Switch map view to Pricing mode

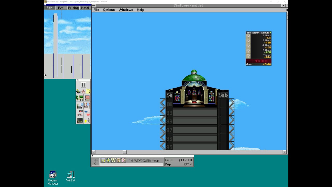(x=73, y=8)
